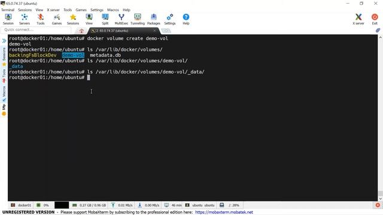Click the docker01 hostname status item
383x215 pixels.
pos(22,205)
